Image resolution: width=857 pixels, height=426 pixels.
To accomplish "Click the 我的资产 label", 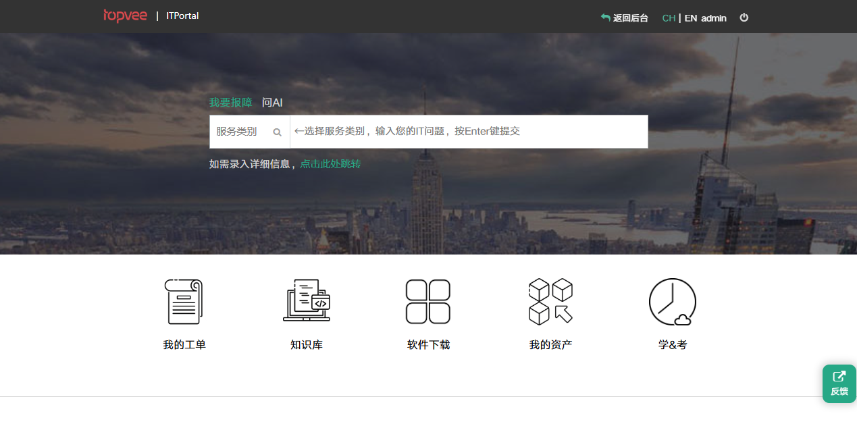I will point(550,345).
